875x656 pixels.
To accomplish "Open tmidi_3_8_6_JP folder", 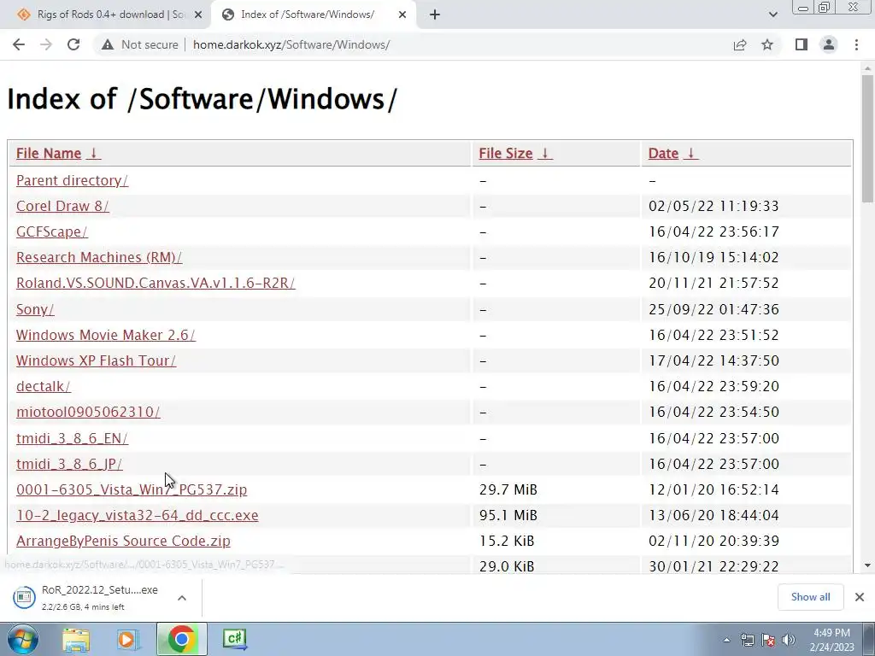I will click(69, 464).
